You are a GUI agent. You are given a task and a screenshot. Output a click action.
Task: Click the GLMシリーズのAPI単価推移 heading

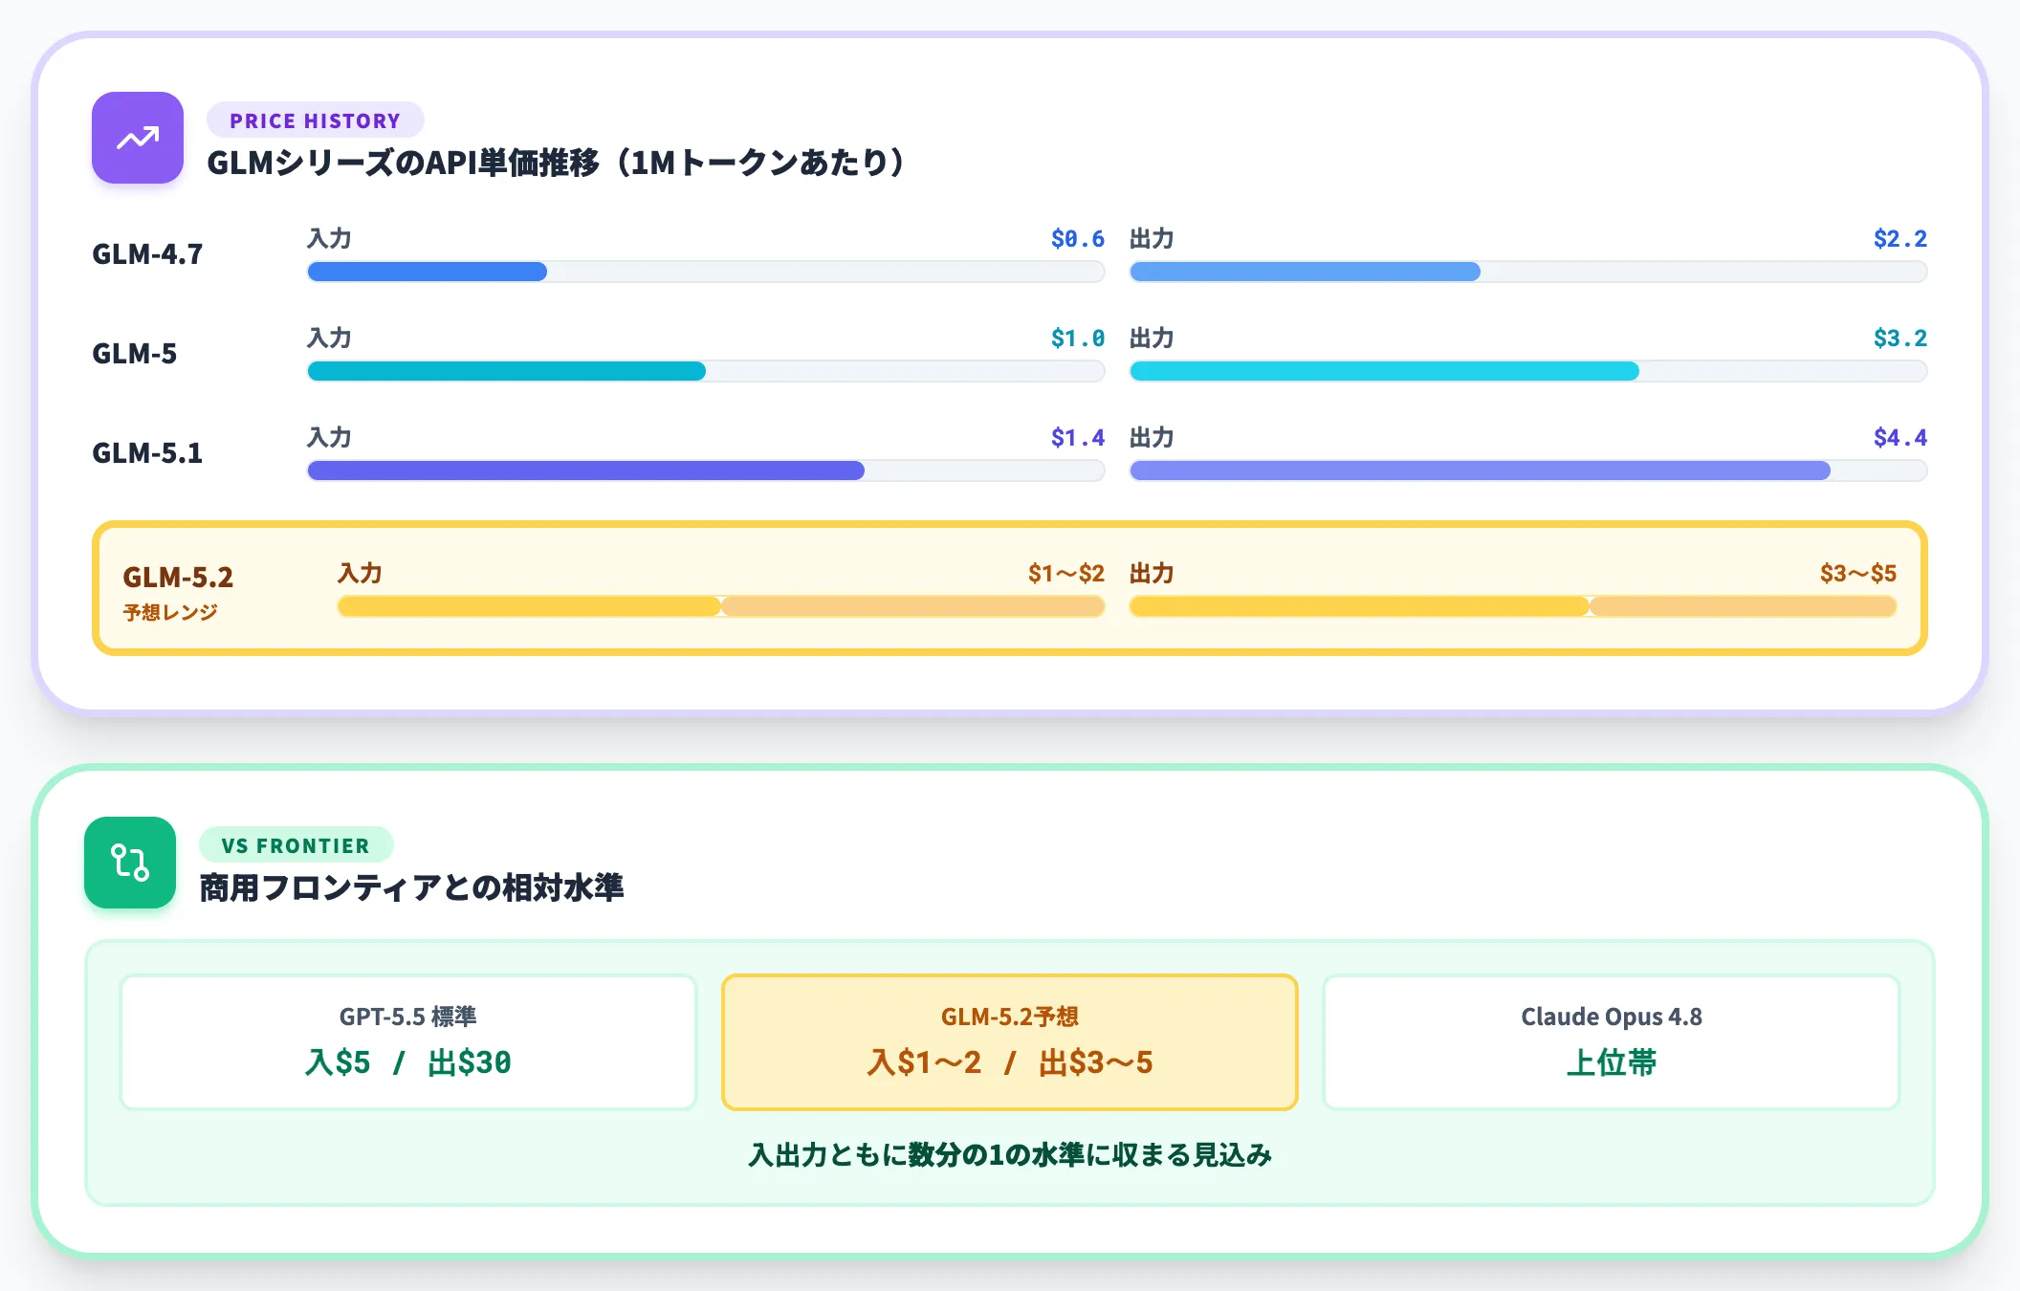click(x=556, y=163)
